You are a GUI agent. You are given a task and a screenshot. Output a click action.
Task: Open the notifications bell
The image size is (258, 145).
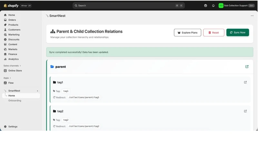(213, 5)
